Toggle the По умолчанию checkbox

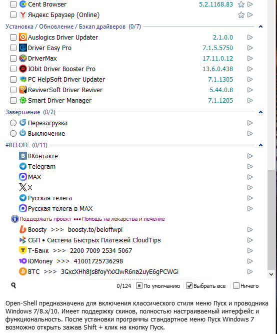pyautogui.click(x=139, y=286)
